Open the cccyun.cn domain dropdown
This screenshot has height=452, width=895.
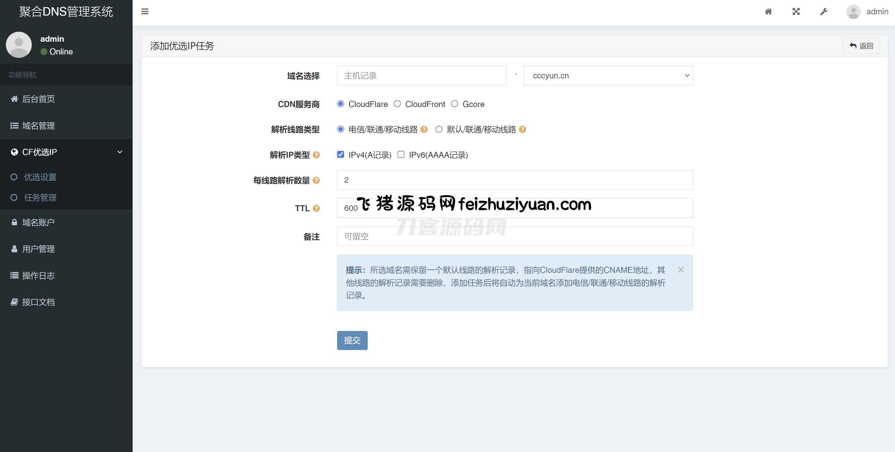608,76
